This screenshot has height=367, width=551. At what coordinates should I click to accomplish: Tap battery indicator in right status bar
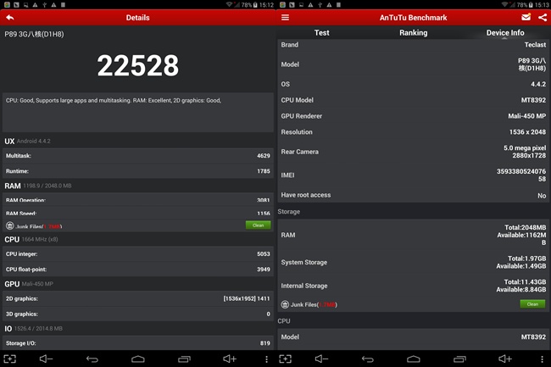(531, 5)
